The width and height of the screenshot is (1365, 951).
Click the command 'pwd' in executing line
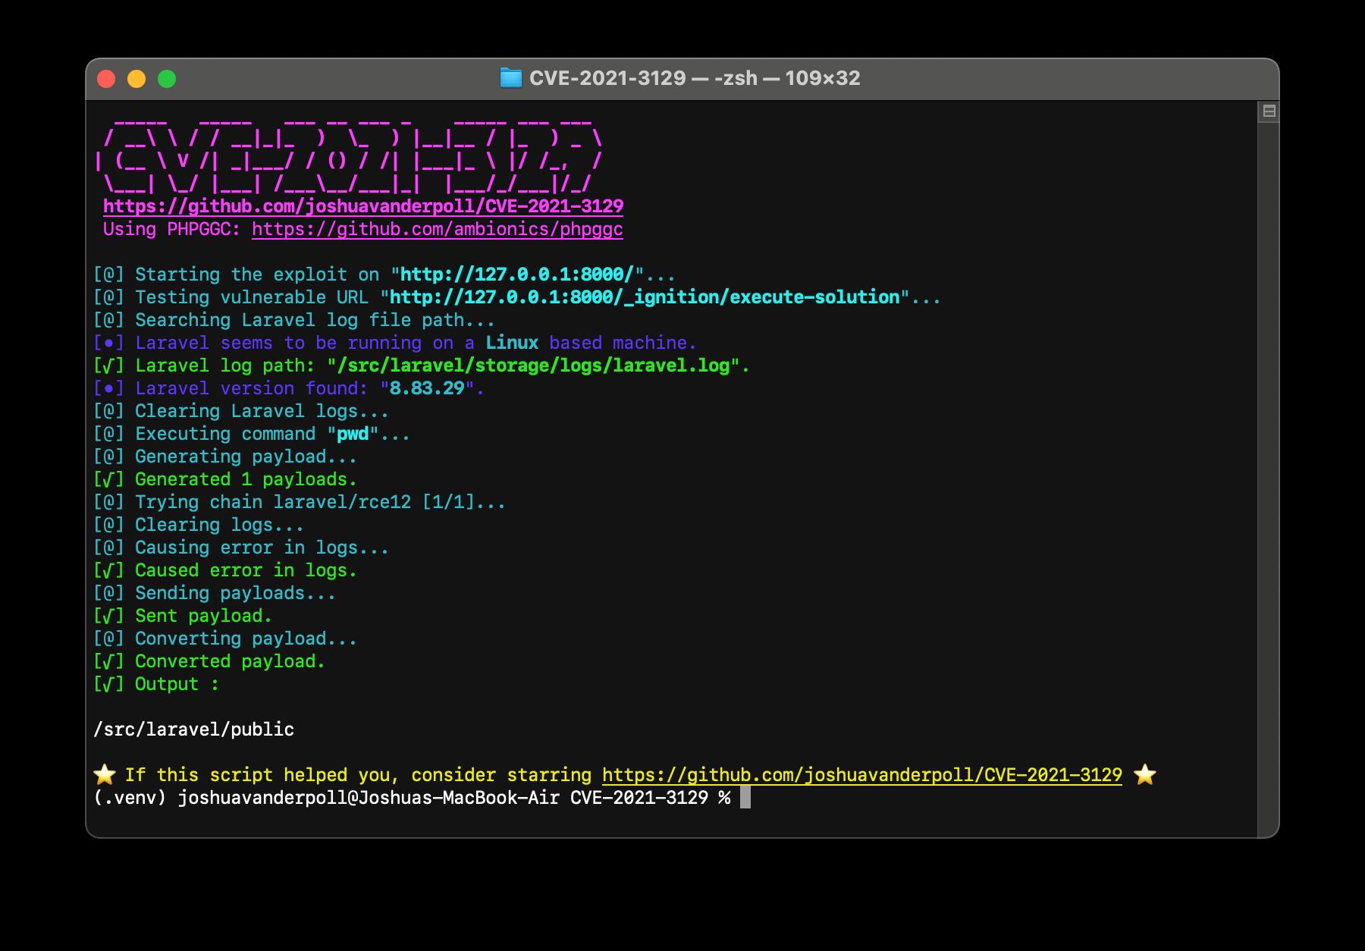(353, 434)
